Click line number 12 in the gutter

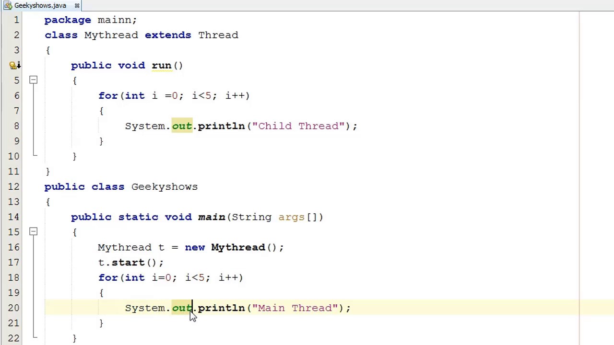(x=13, y=187)
